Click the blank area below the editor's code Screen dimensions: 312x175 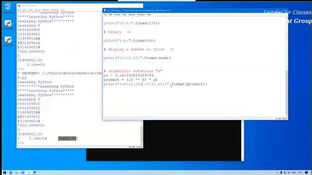(x=194, y=101)
